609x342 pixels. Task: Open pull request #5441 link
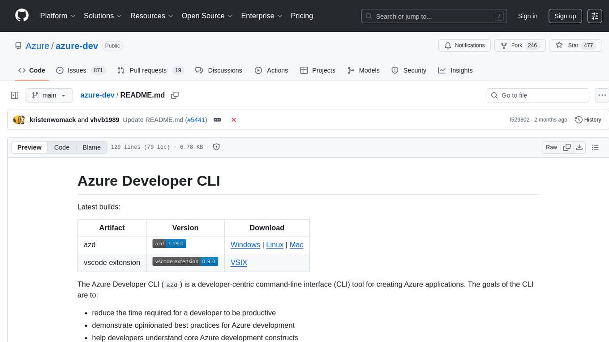(x=196, y=120)
